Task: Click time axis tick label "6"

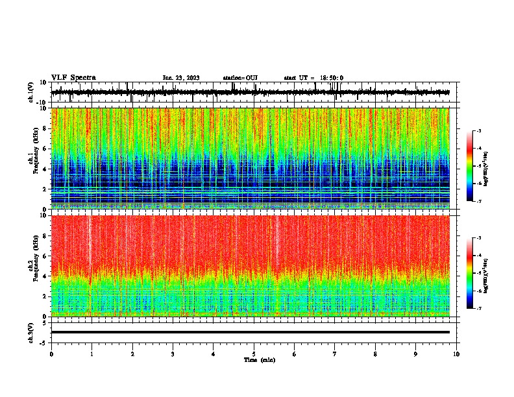Action: pos(295,354)
